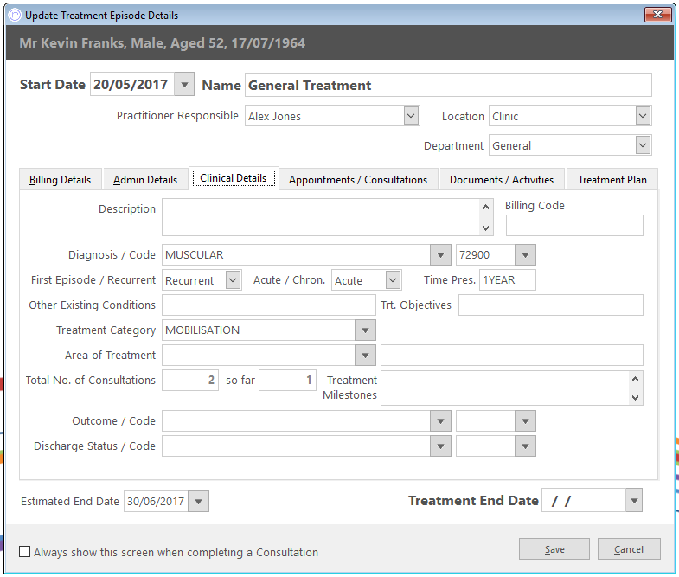Select the Clinical Details tab

234,178
